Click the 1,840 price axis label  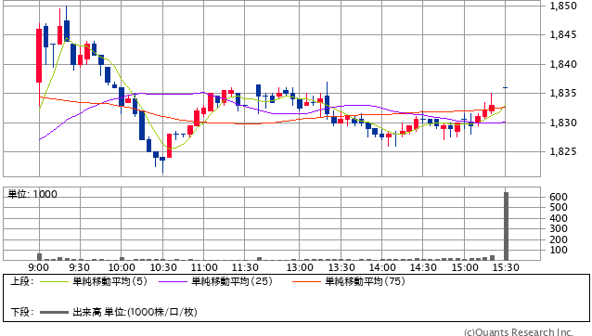tap(563, 64)
